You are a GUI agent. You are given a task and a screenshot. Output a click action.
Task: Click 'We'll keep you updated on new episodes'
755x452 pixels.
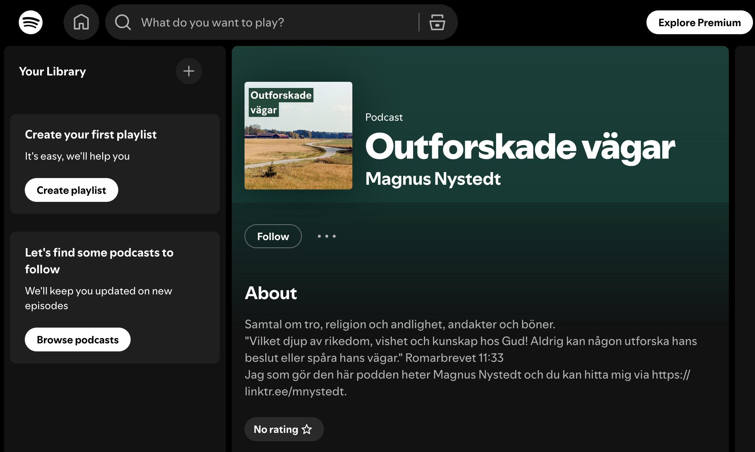coord(98,298)
